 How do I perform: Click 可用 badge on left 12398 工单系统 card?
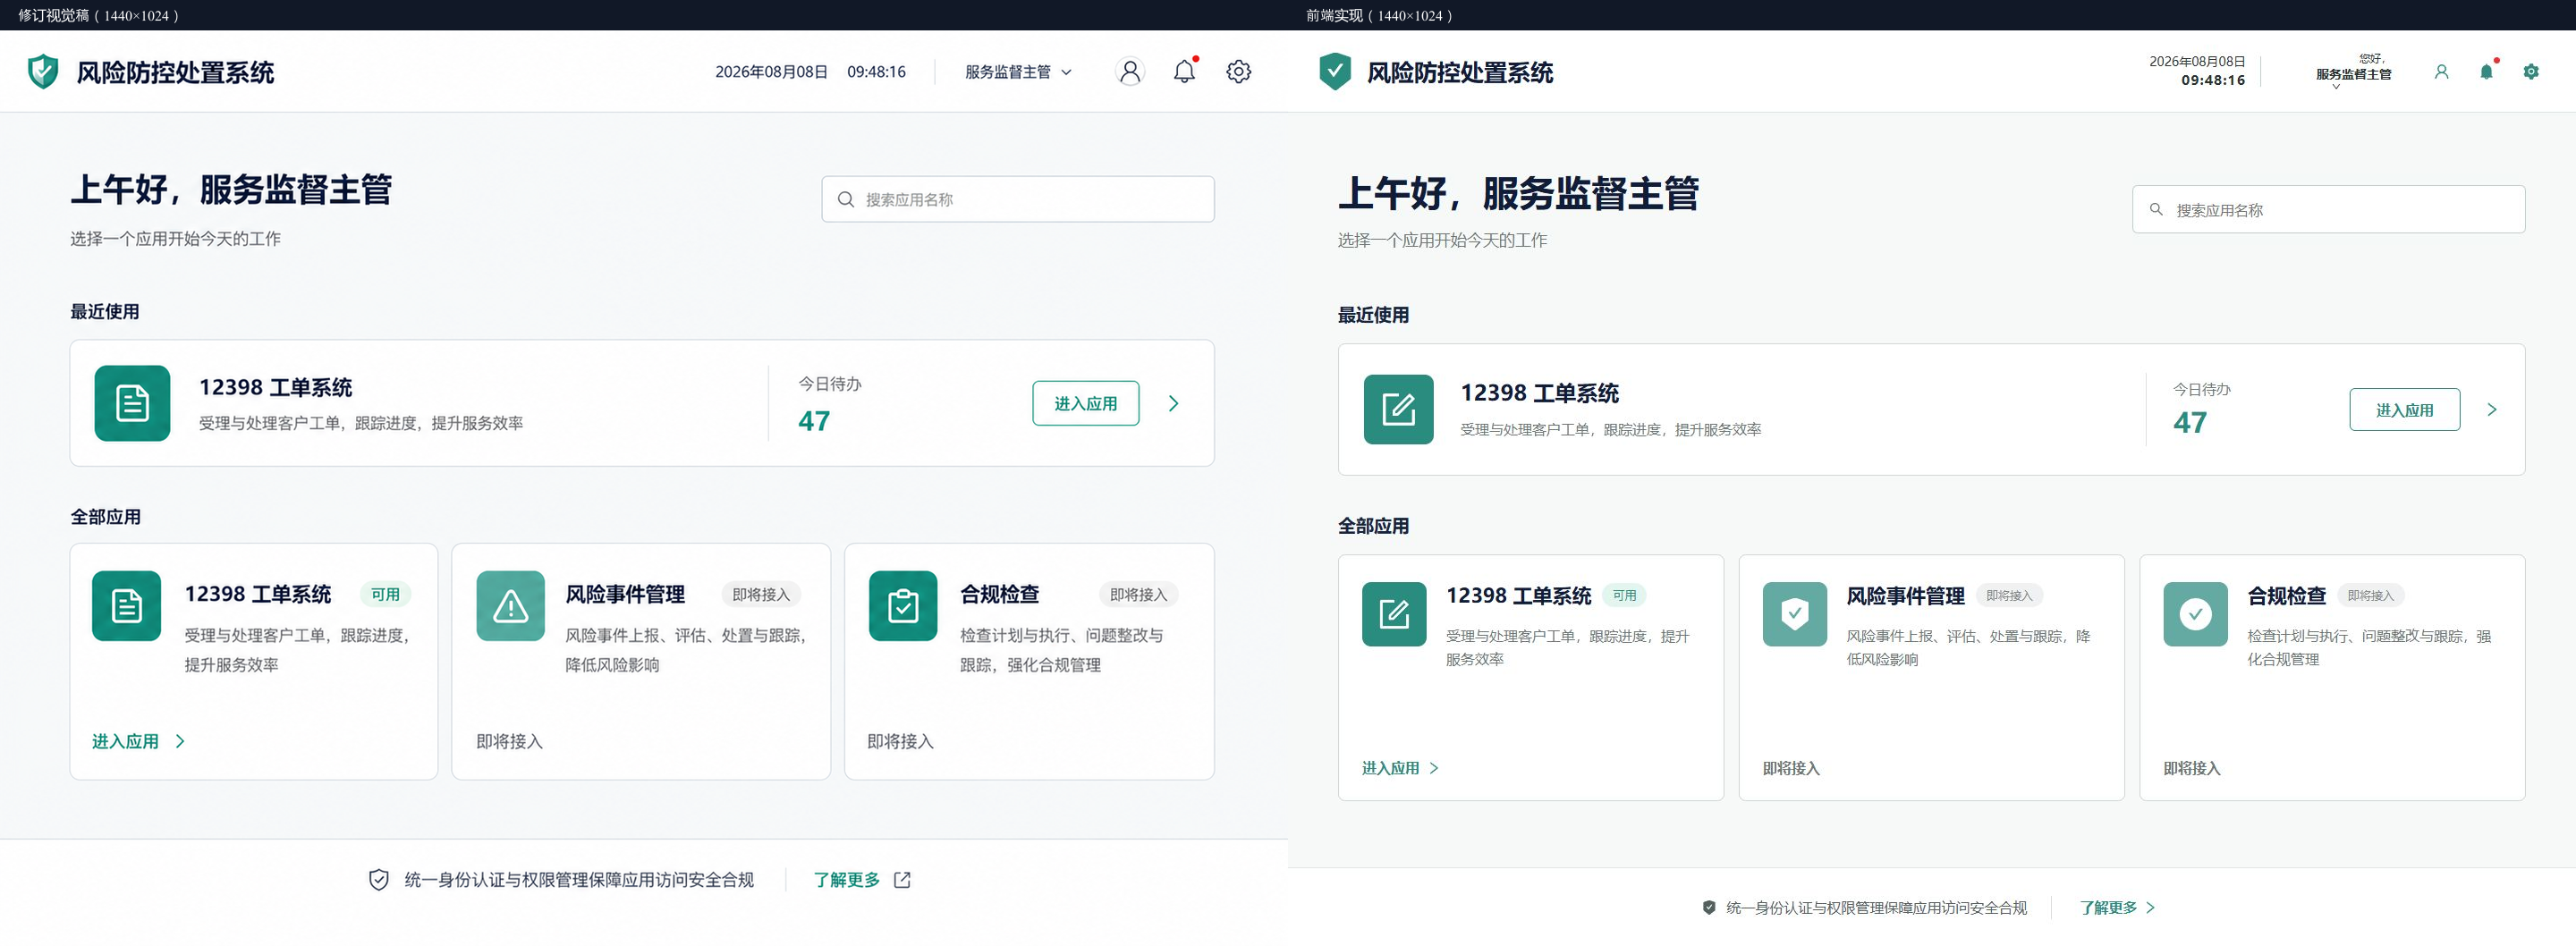(385, 594)
